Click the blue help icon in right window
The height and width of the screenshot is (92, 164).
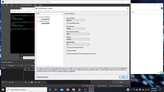pyautogui.click(x=162, y=8)
